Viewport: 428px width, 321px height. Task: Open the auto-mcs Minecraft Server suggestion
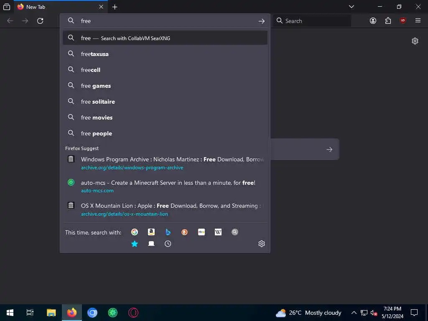pyautogui.click(x=165, y=186)
